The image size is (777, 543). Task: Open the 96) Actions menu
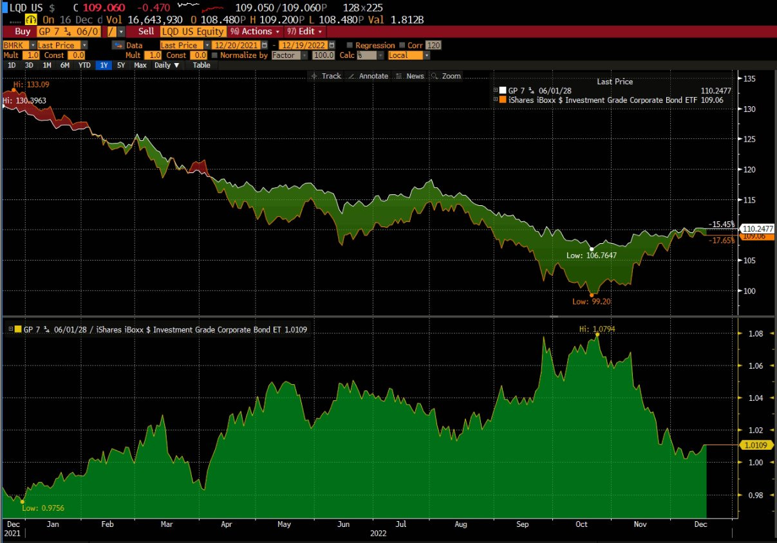(x=255, y=31)
